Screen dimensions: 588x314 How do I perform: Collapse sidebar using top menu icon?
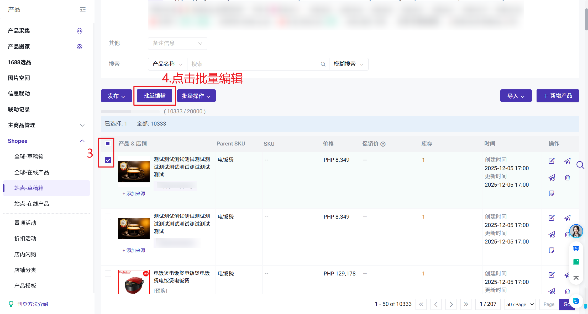coord(83,10)
